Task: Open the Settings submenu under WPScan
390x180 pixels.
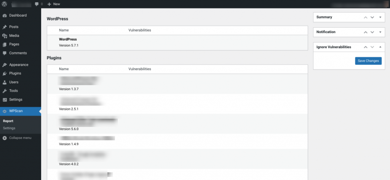Action: tap(9, 128)
